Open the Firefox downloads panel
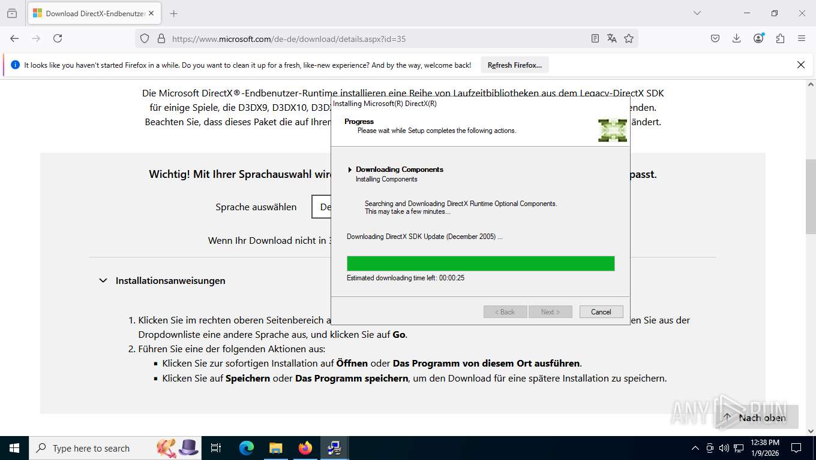816x460 pixels. [x=737, y=38]
